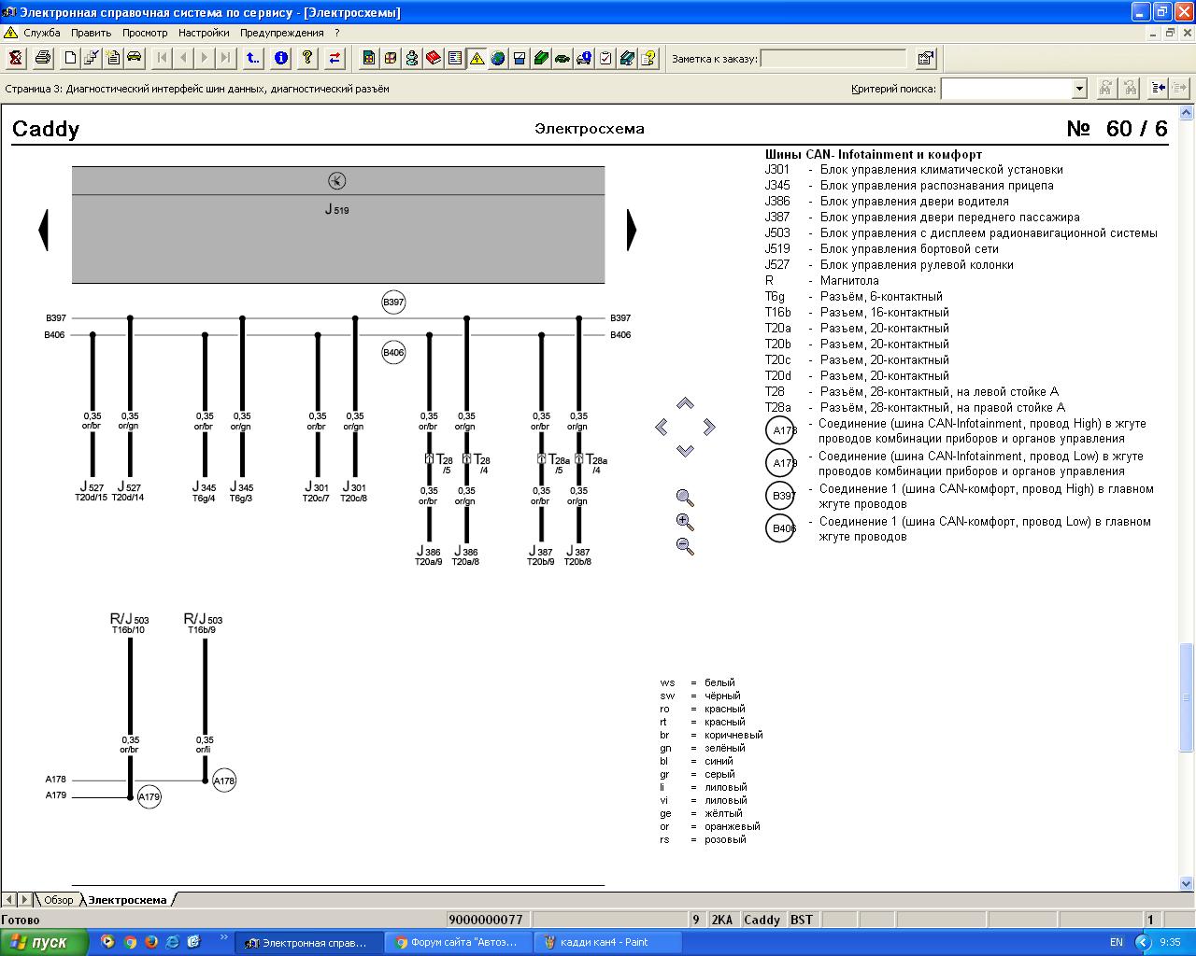Open the Предупреждения menu
The image size is (1196, 956).
point(282,33)
